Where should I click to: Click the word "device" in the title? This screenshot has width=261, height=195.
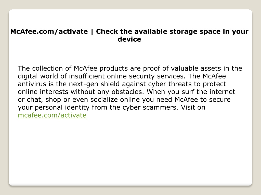(129, 39)
